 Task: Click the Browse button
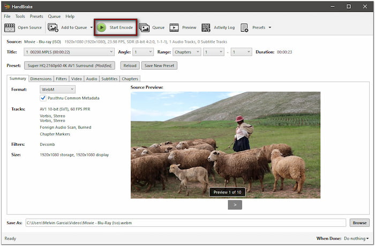tap(359, 223)
